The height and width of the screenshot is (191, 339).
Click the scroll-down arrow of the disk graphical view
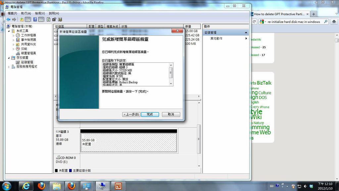[199, 166]
